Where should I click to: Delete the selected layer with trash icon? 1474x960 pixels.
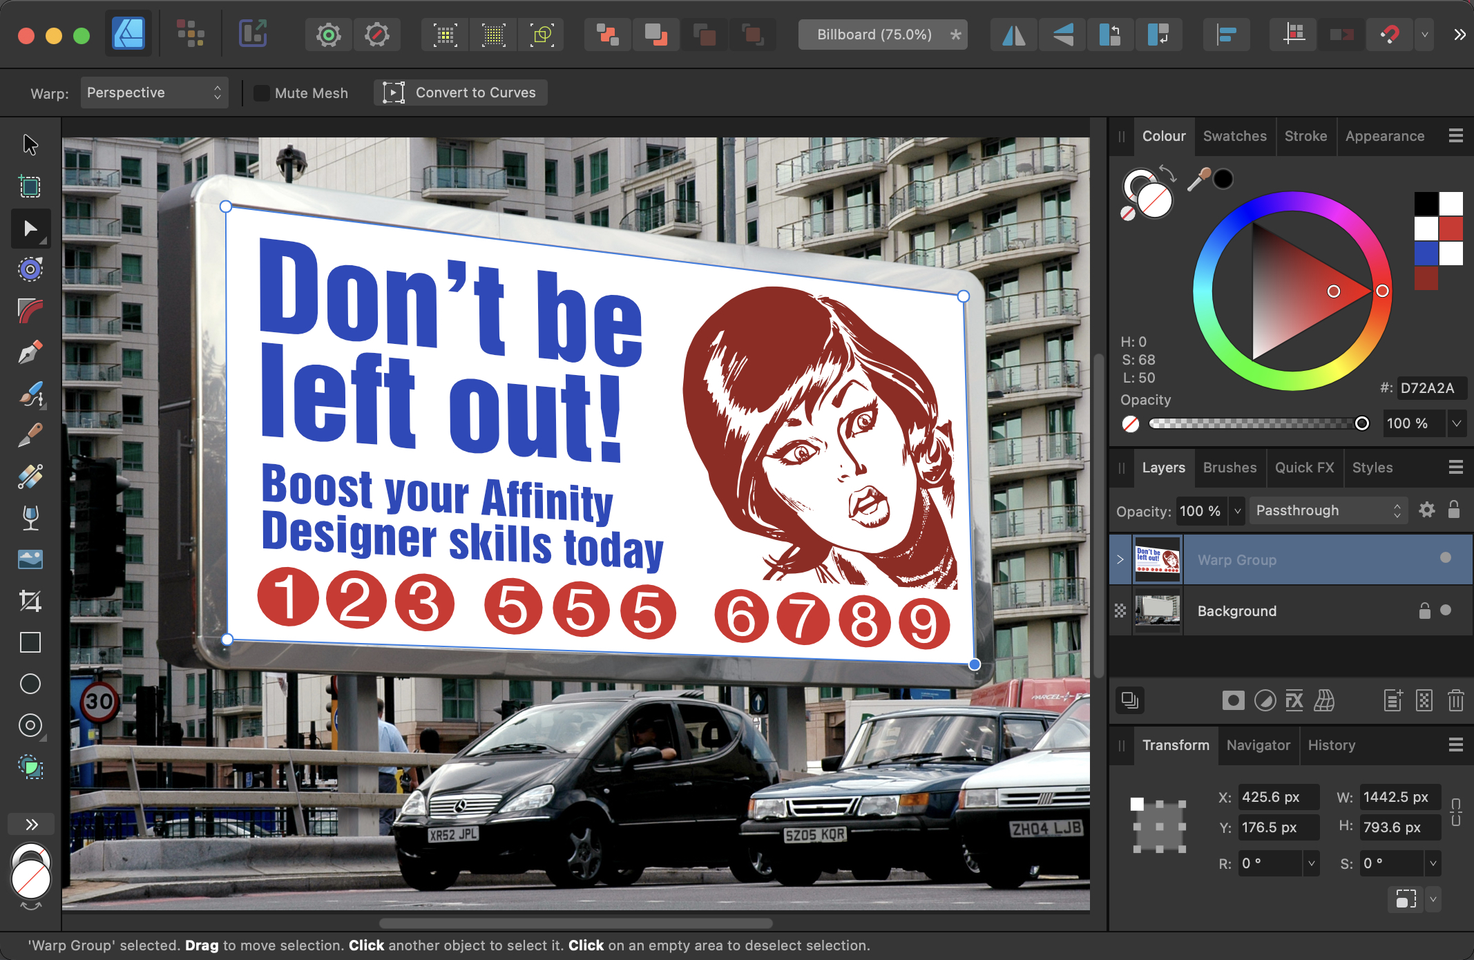click(1455, 701)
